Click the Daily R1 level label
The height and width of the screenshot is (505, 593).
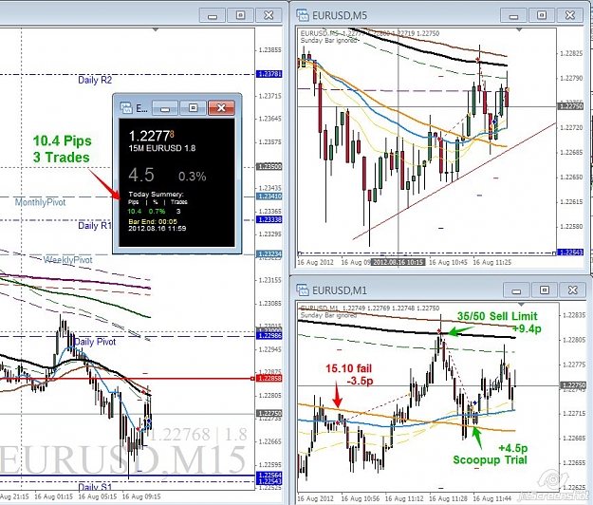(x=95, y=226)
